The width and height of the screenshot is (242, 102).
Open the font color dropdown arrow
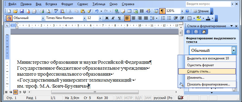[x=212, y=18]
